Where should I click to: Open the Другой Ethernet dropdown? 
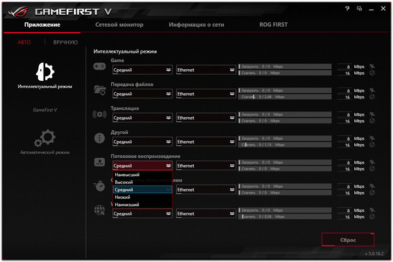(206, 142)
